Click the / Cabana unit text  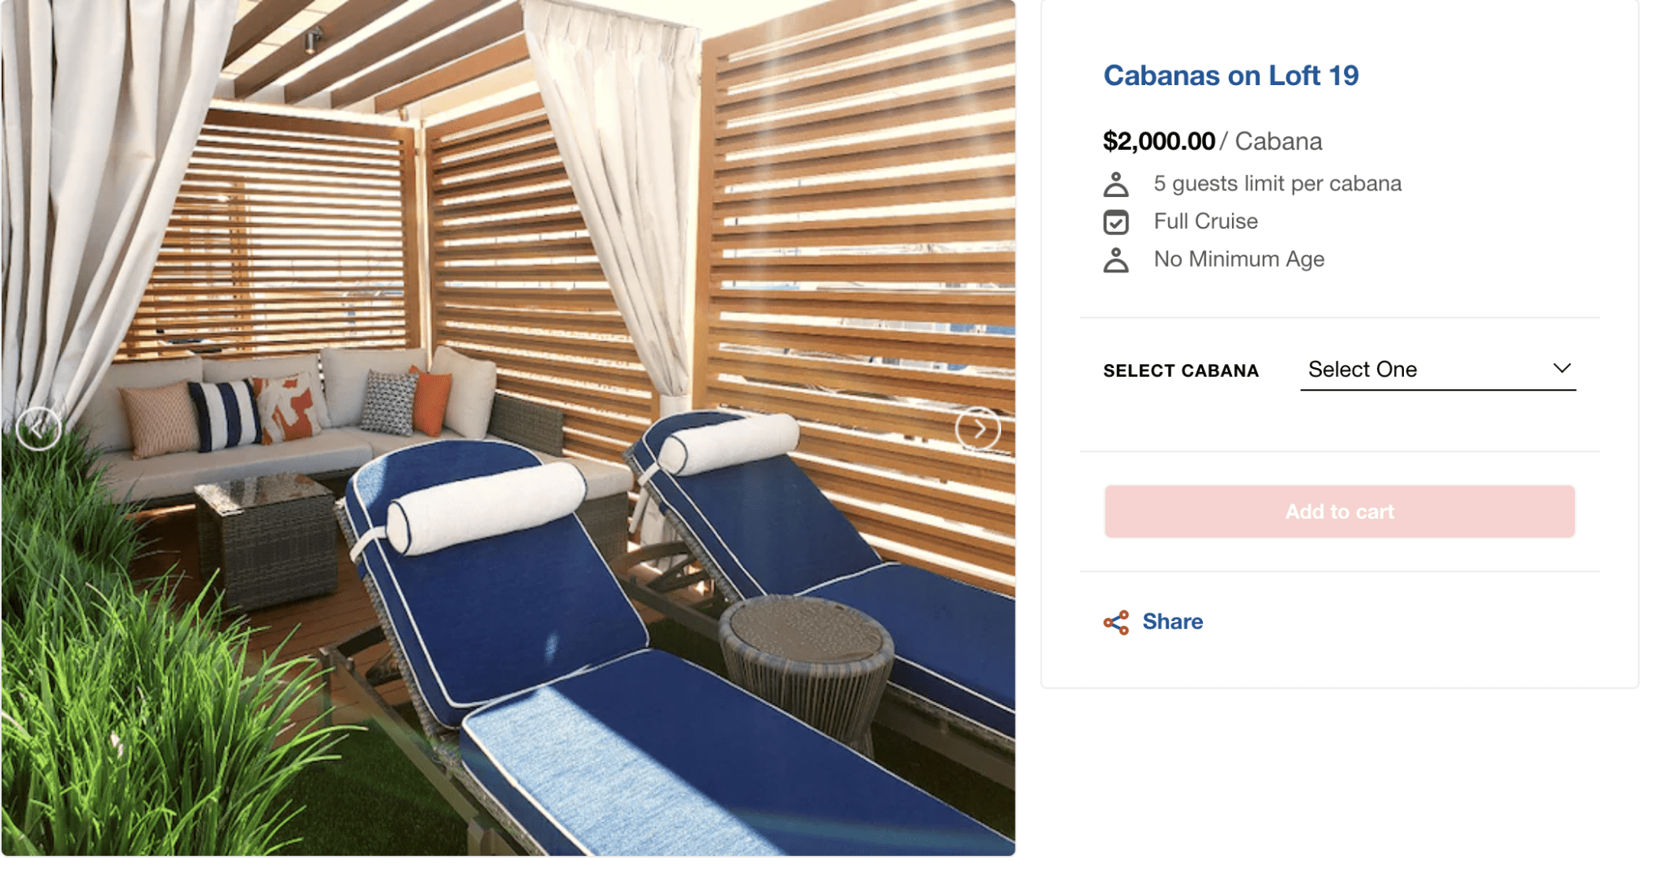[1271, 141]
